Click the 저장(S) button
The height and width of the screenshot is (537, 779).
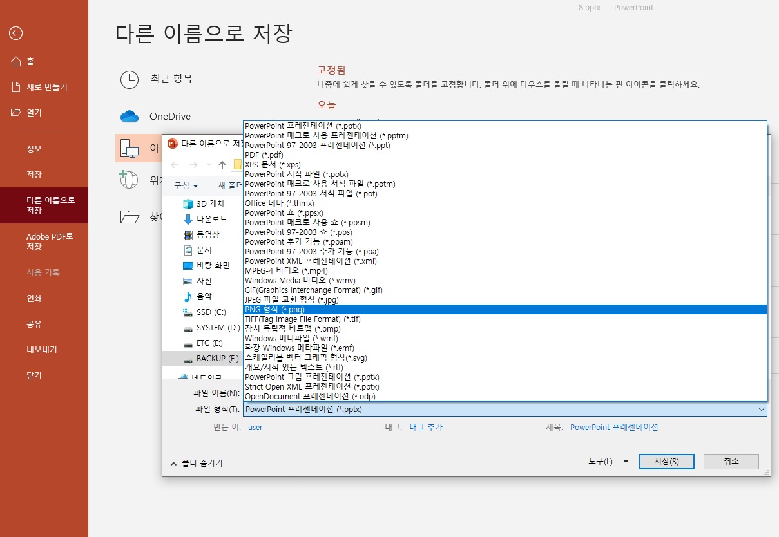tap(666, 462)
